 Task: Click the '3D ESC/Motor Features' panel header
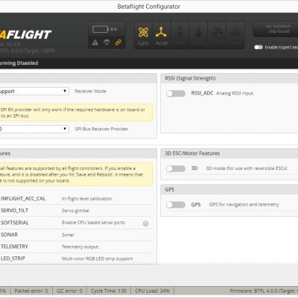click(x=229, y=153)
